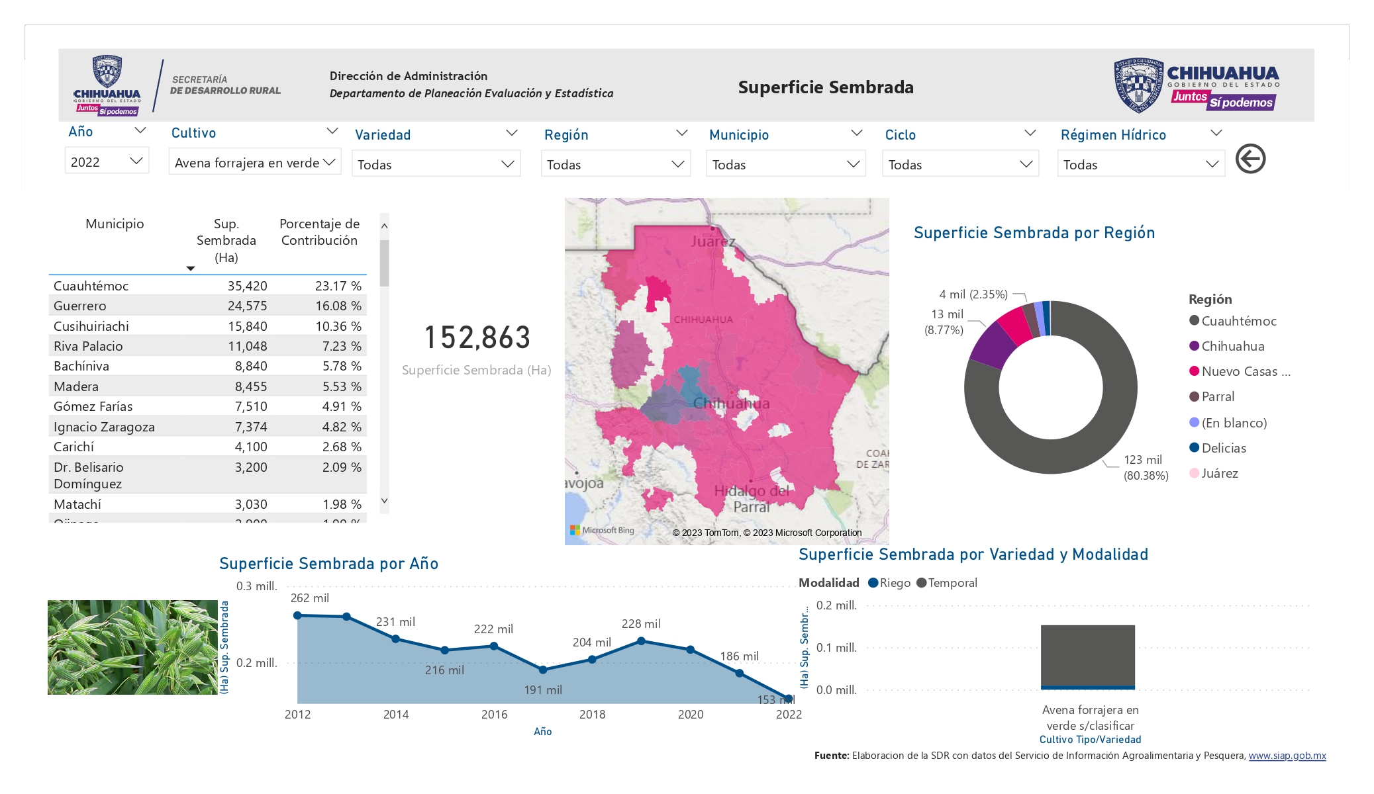
Task: Sort table by Porcentaje de Contribución header
Action: click(319, 232)
